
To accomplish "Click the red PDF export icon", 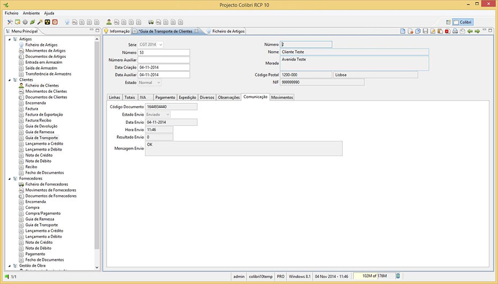I will [x=447, y=32].
